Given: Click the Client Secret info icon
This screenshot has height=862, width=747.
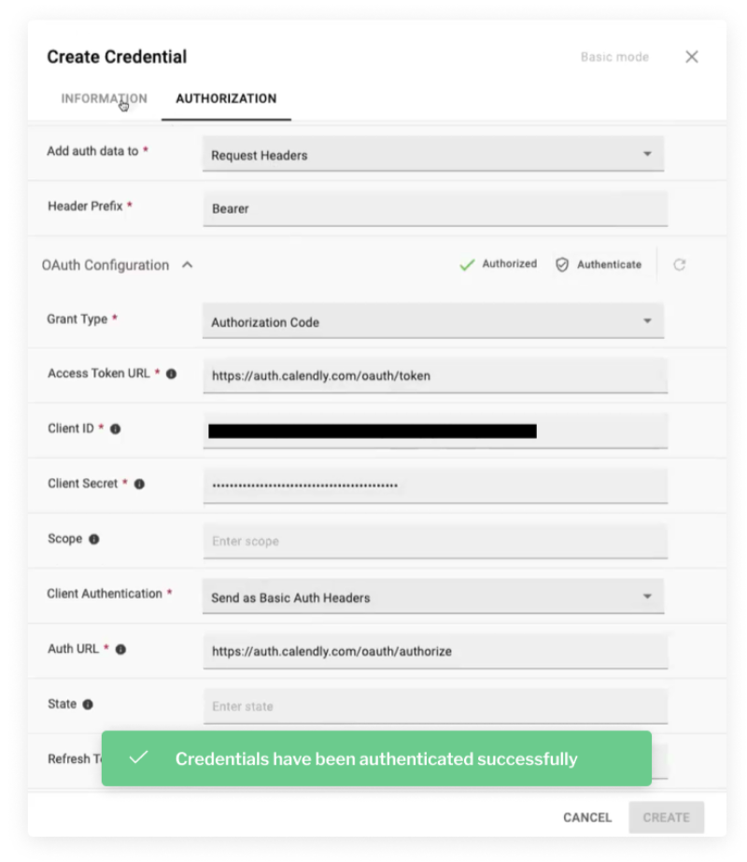Looking at the screenshot, I should [140, 484].
